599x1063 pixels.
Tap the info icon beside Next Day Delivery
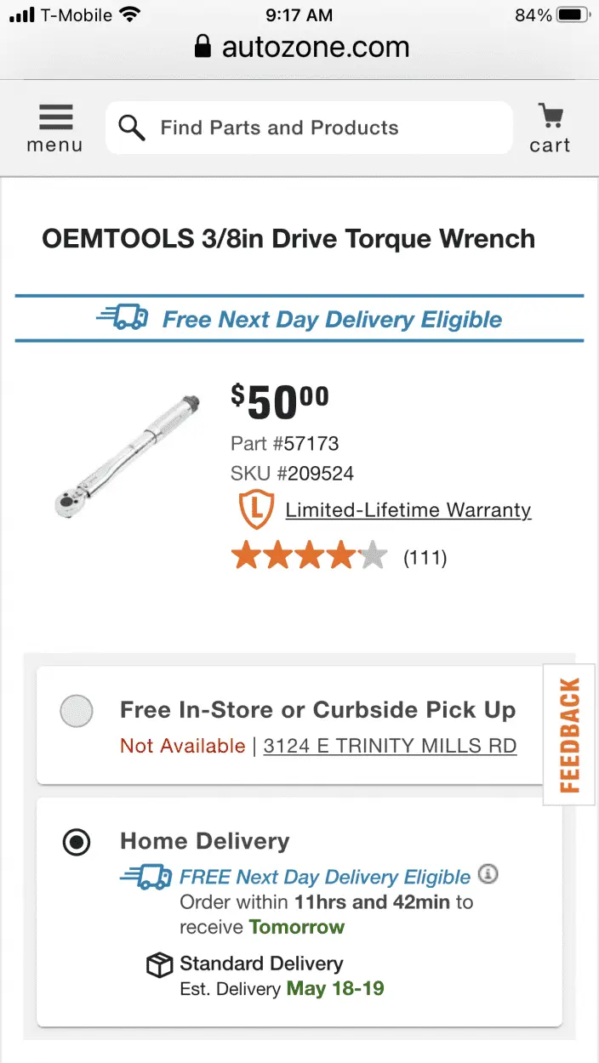488,873
